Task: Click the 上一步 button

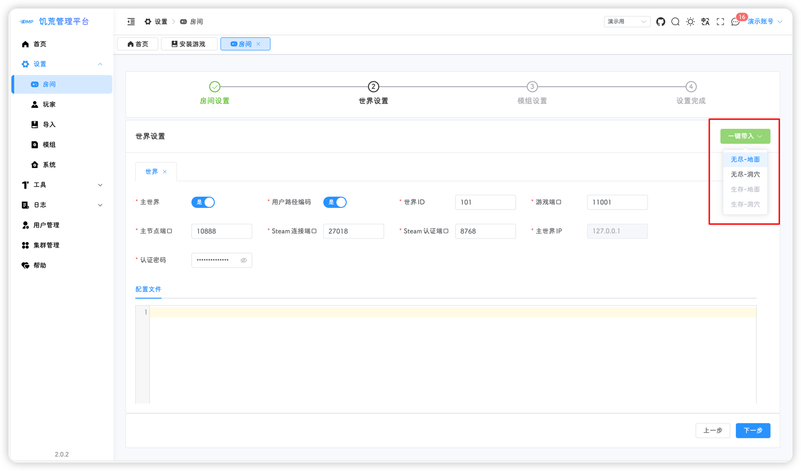Action: (713, 430)
